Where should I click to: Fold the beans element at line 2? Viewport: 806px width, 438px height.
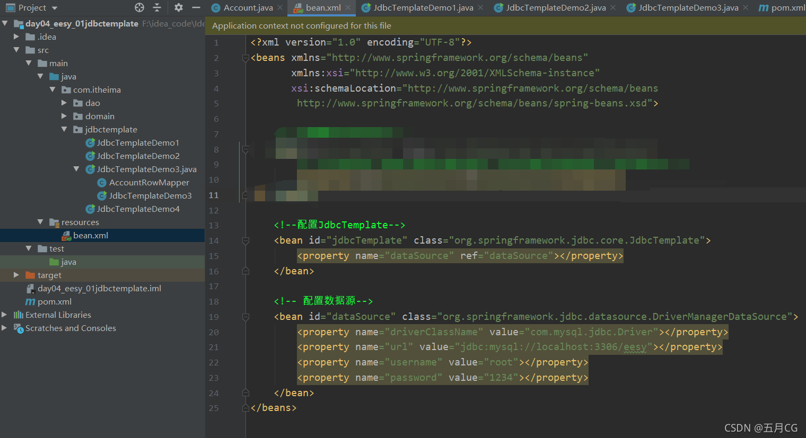click(x=246, y=58)
